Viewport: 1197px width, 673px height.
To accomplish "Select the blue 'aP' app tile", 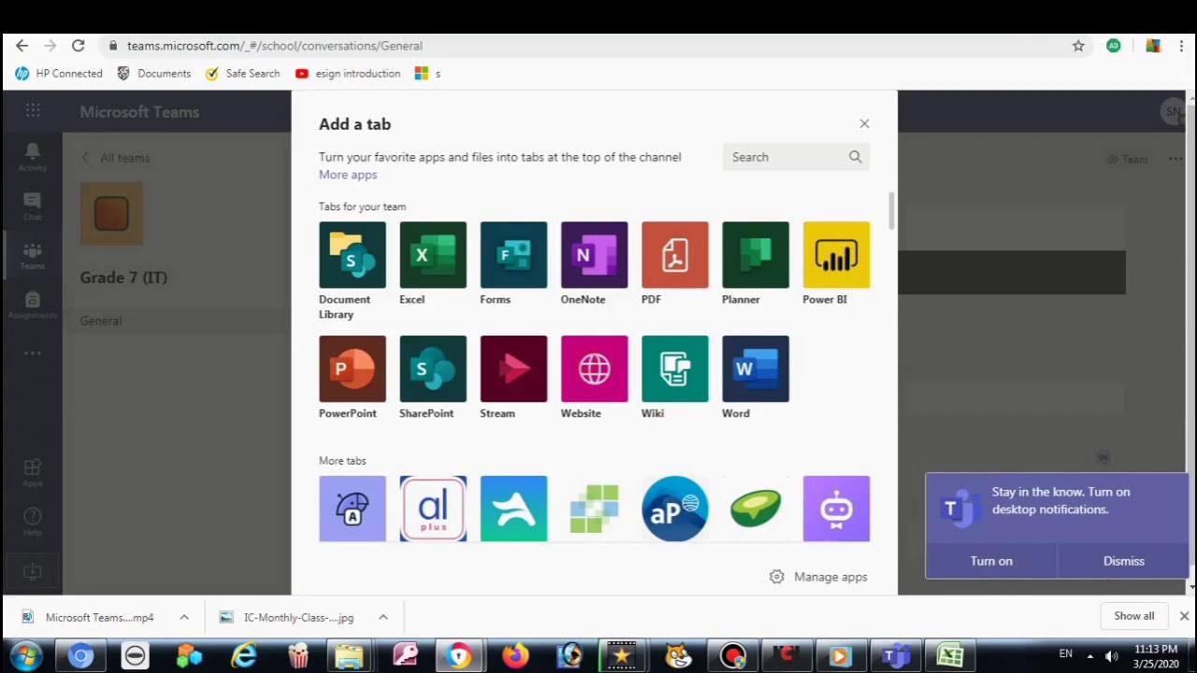I will tap(675, 508).
